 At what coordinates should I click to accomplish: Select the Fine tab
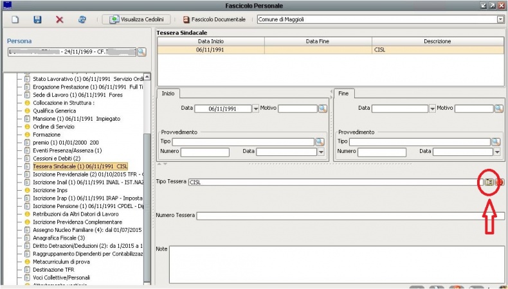pyautogui.click(x=344, y=93)
